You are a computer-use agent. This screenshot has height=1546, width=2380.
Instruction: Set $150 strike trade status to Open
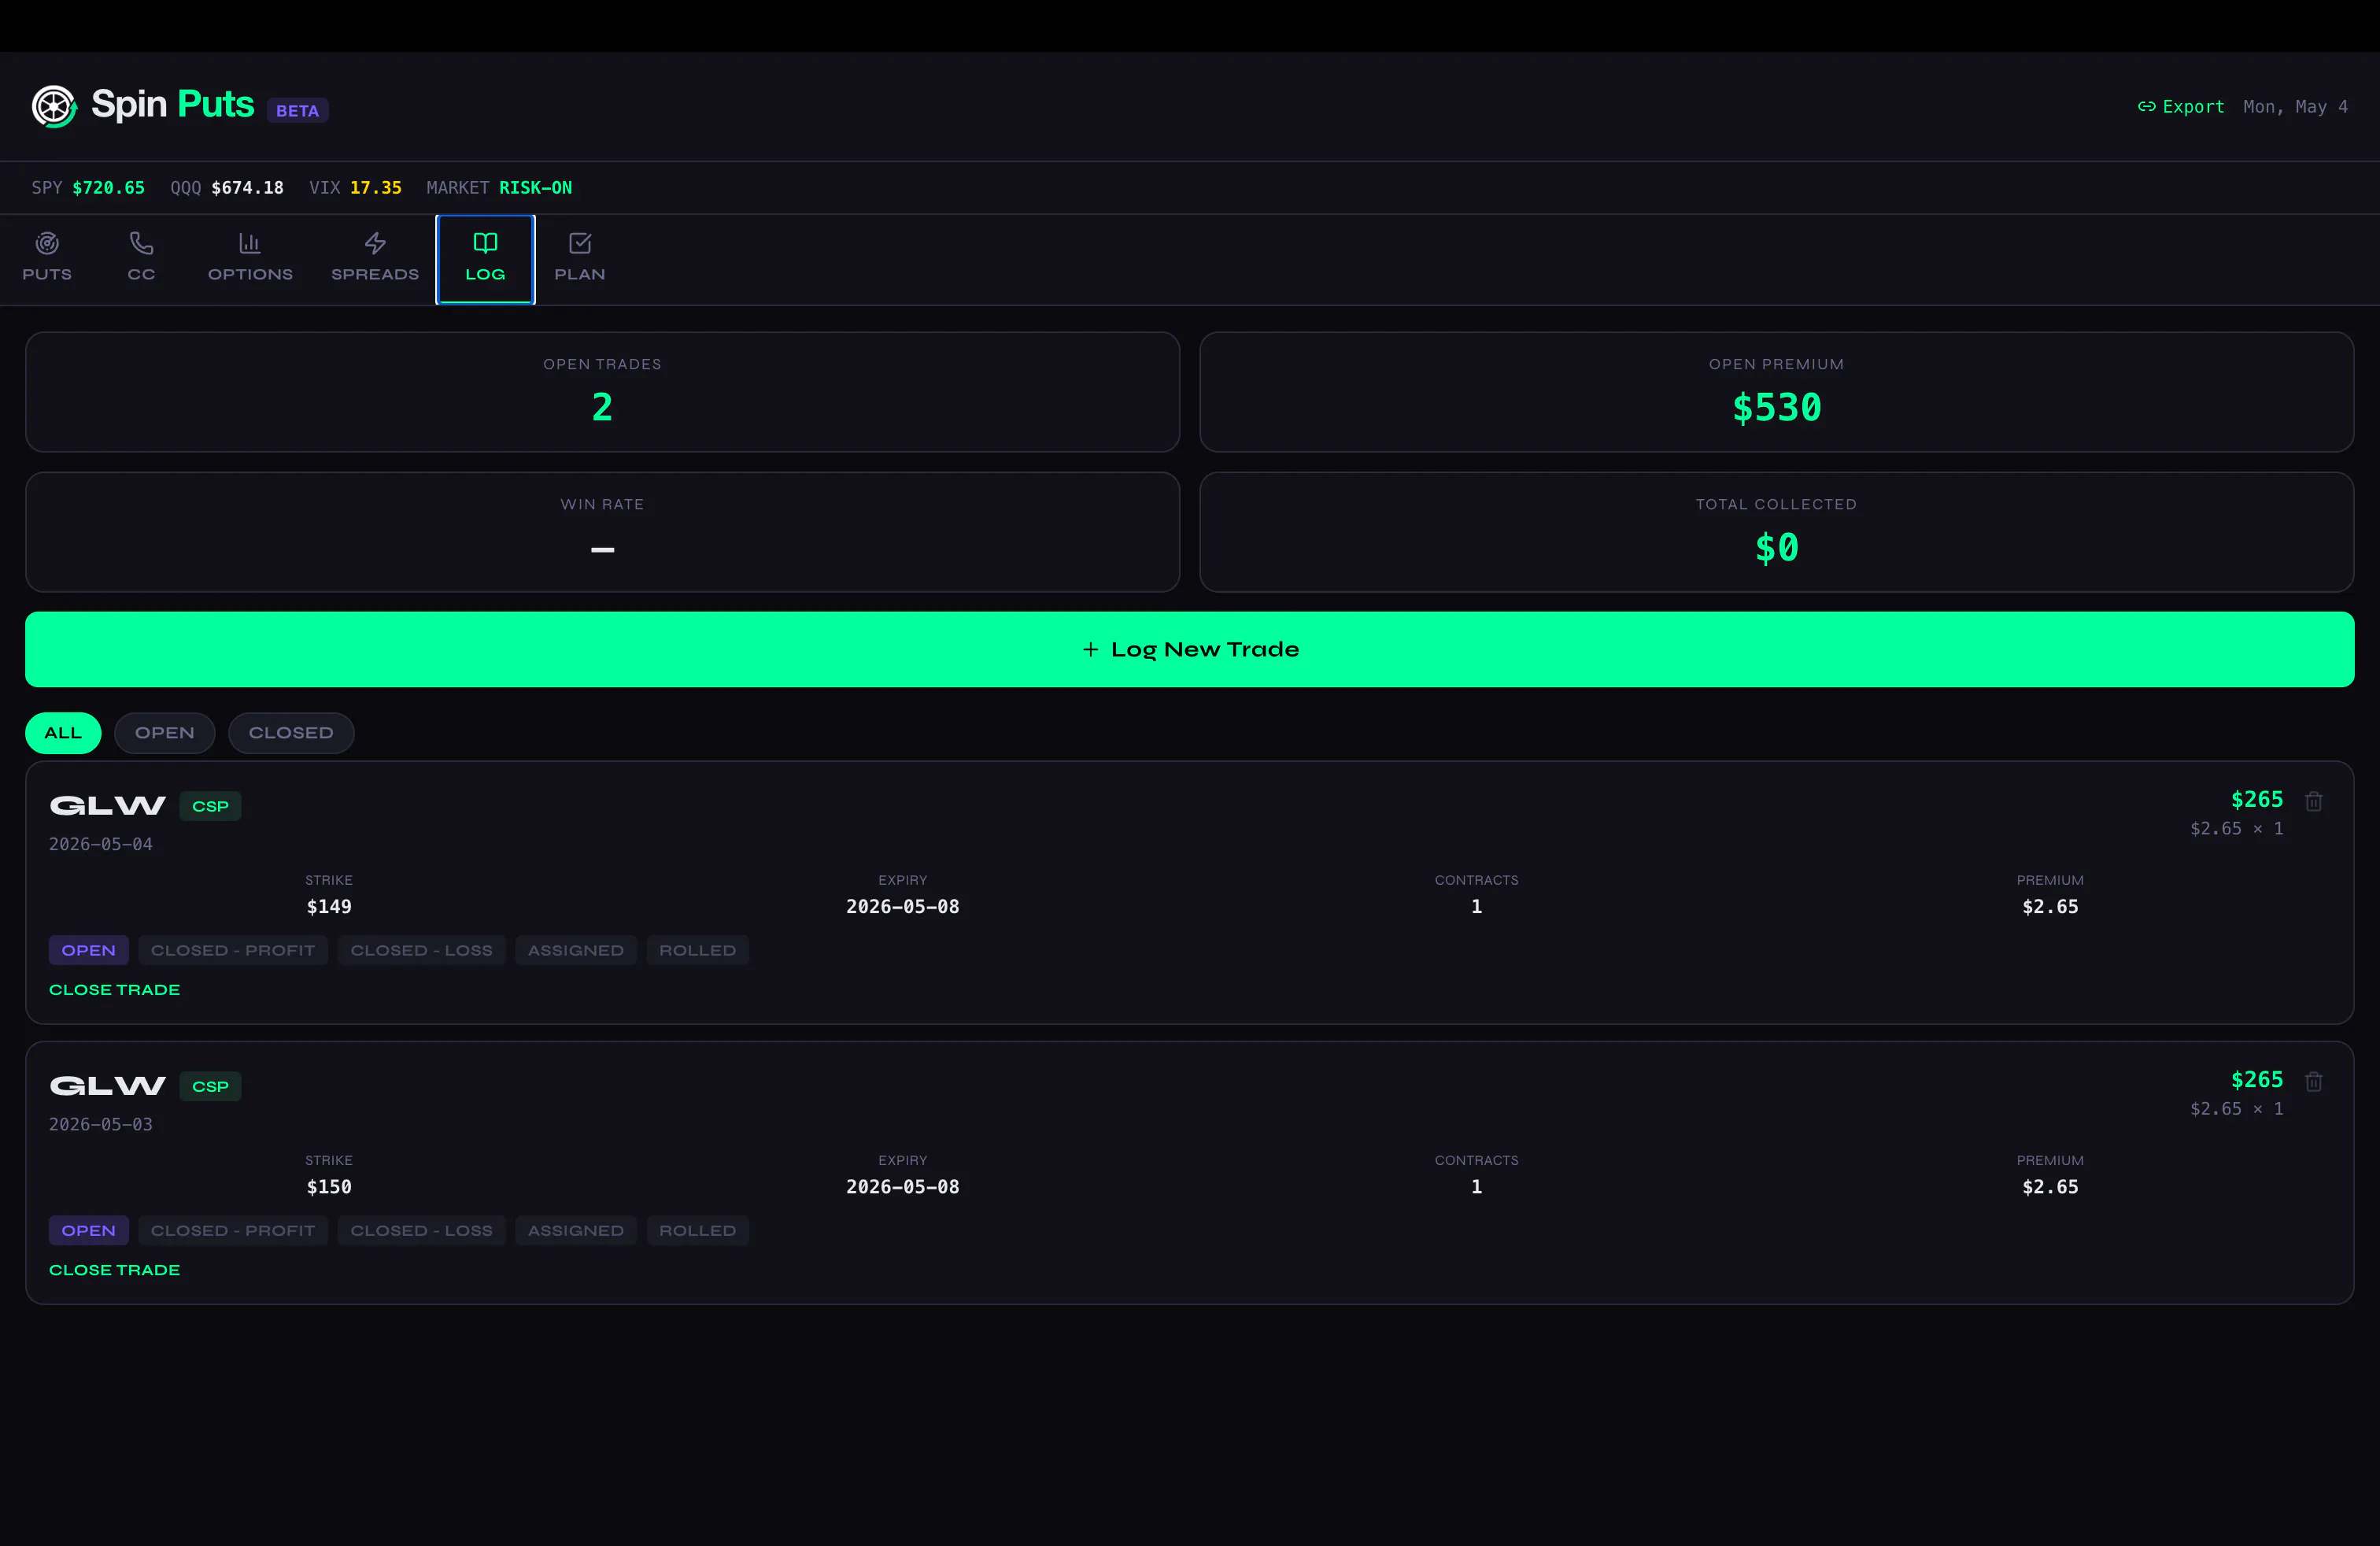point(89,1230)
